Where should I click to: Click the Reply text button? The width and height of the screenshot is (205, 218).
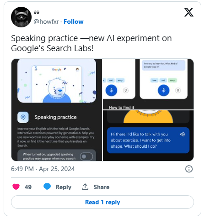64,187
